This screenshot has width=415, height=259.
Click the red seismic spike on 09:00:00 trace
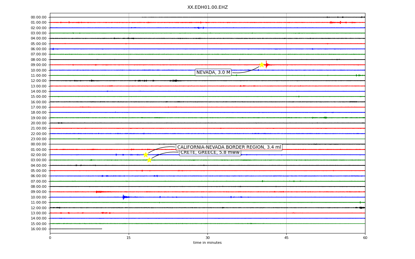click(x=267, y=65)
